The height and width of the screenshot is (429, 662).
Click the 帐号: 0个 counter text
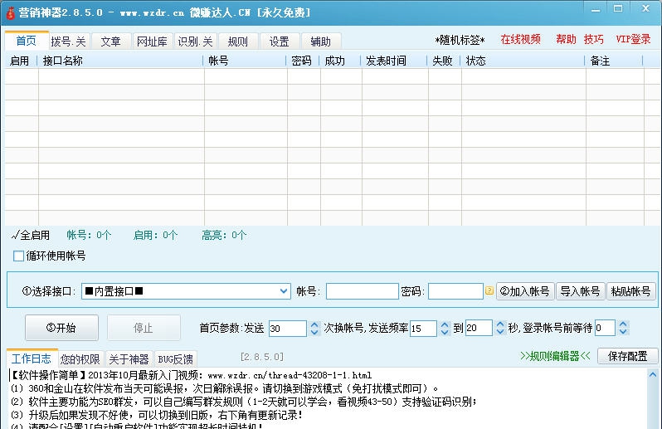pos(89,235)
